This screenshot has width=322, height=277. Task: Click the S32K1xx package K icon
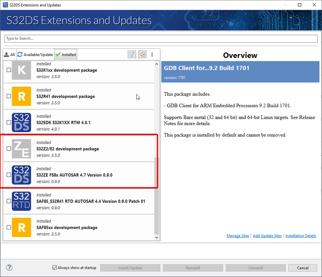(x=21, y=70)
